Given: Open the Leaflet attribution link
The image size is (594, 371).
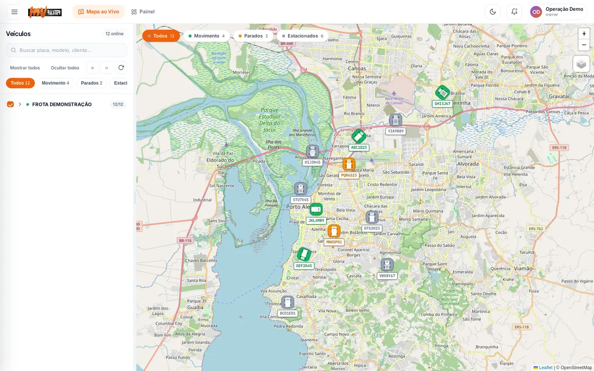Looking at the screenshot, I should tap(543, 368).
